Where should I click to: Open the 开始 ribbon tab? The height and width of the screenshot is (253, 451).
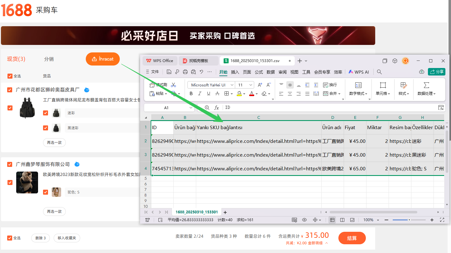pos(223,72)
